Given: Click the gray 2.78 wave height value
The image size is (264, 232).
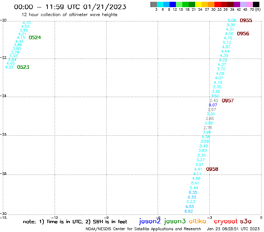Looking at the screenshot, I should click(208, 128).
